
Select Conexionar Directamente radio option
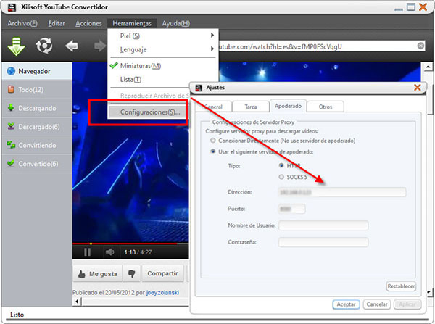click(212, 141)
